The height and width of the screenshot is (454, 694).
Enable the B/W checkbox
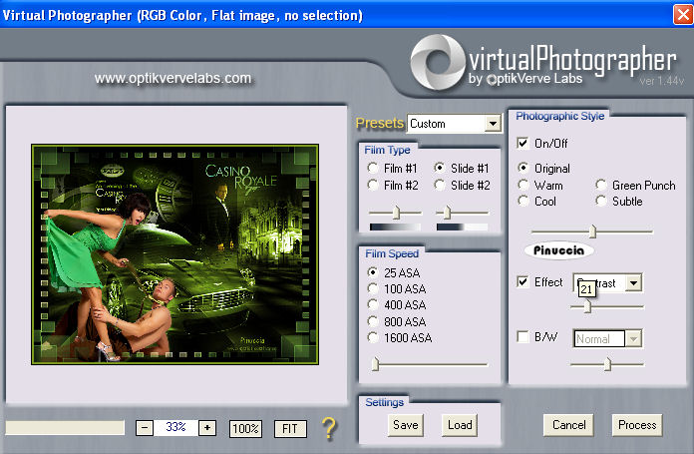pyautogui.click(x=522, y=336)
